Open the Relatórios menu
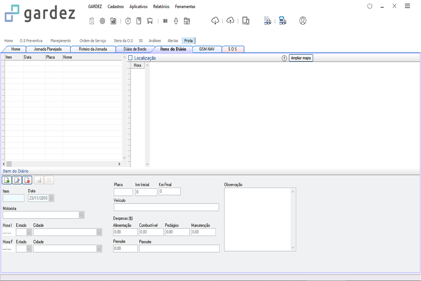This screenshot has width=421, height=281. (x=161, y=6)
